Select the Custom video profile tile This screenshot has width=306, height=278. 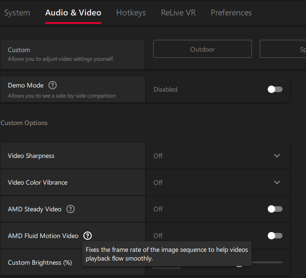point(72,54)
